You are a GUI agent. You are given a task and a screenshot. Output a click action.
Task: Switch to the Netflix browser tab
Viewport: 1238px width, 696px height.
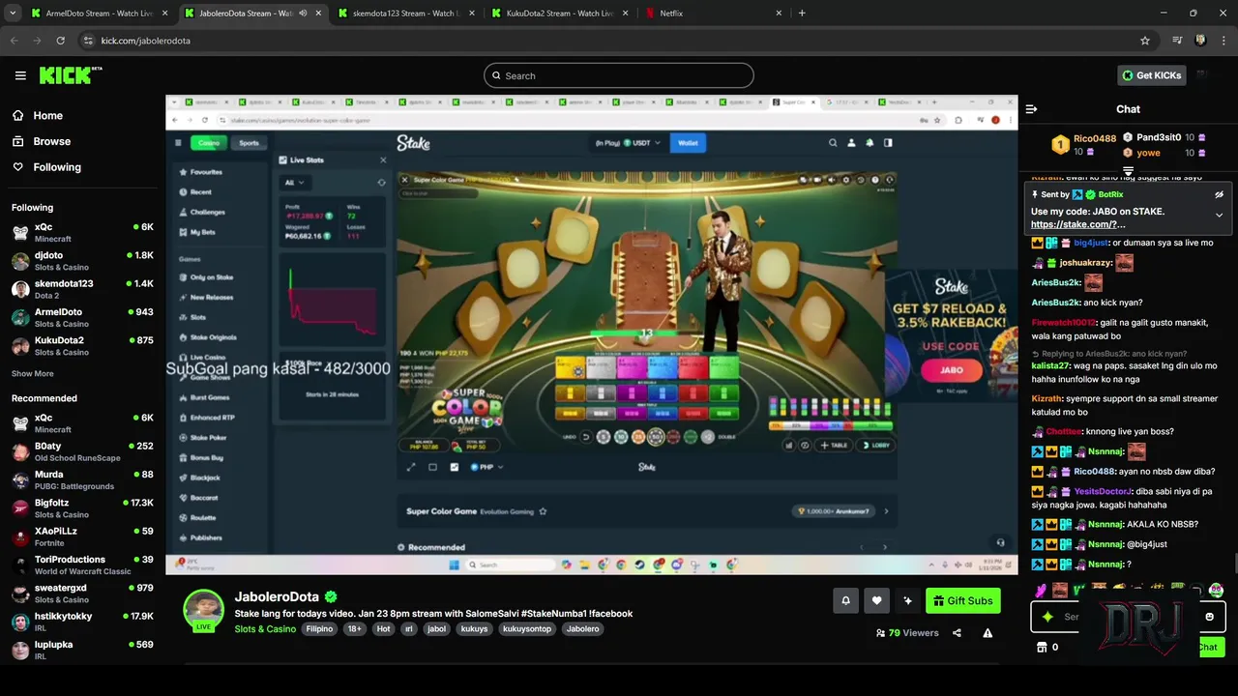coord(712,14)
